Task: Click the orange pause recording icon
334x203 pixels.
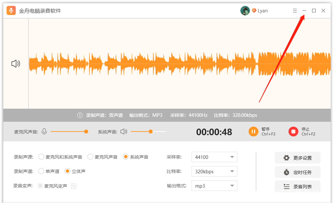Action: pos(253,132)
